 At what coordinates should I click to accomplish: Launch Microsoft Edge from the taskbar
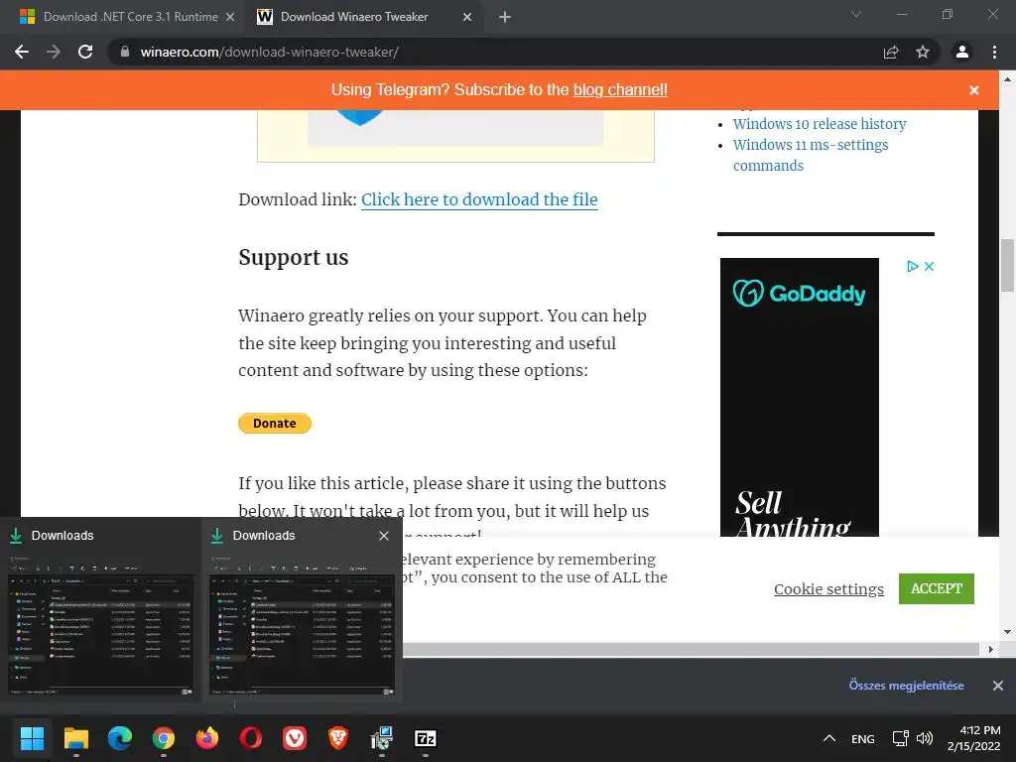[120, 738]
